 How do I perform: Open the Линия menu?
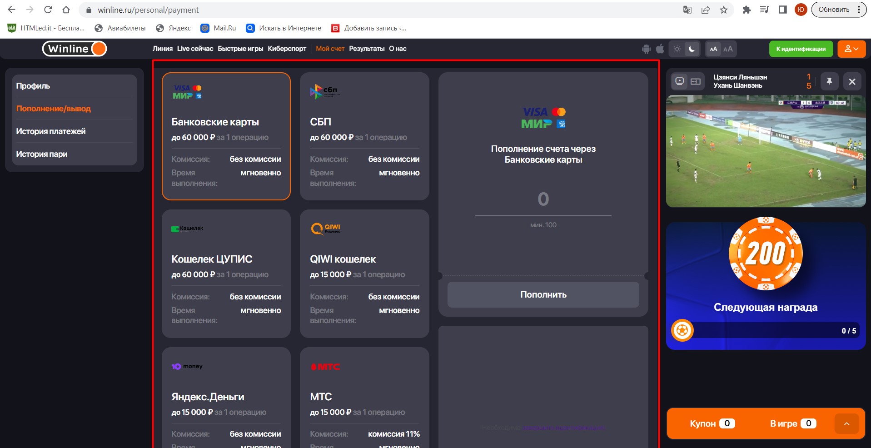click(x=162, y=49)
